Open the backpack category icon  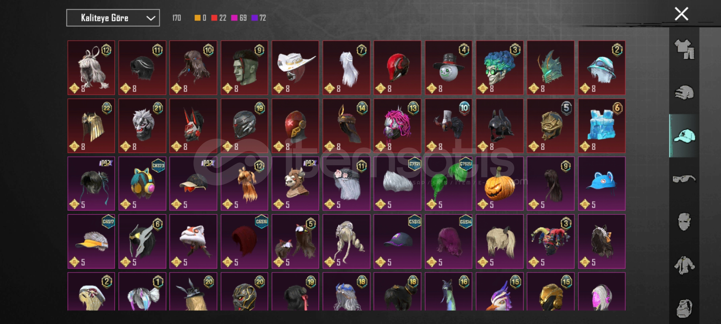coord(684,308)
